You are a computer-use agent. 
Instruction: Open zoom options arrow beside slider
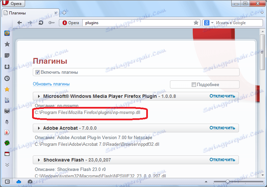click(206, 182)
